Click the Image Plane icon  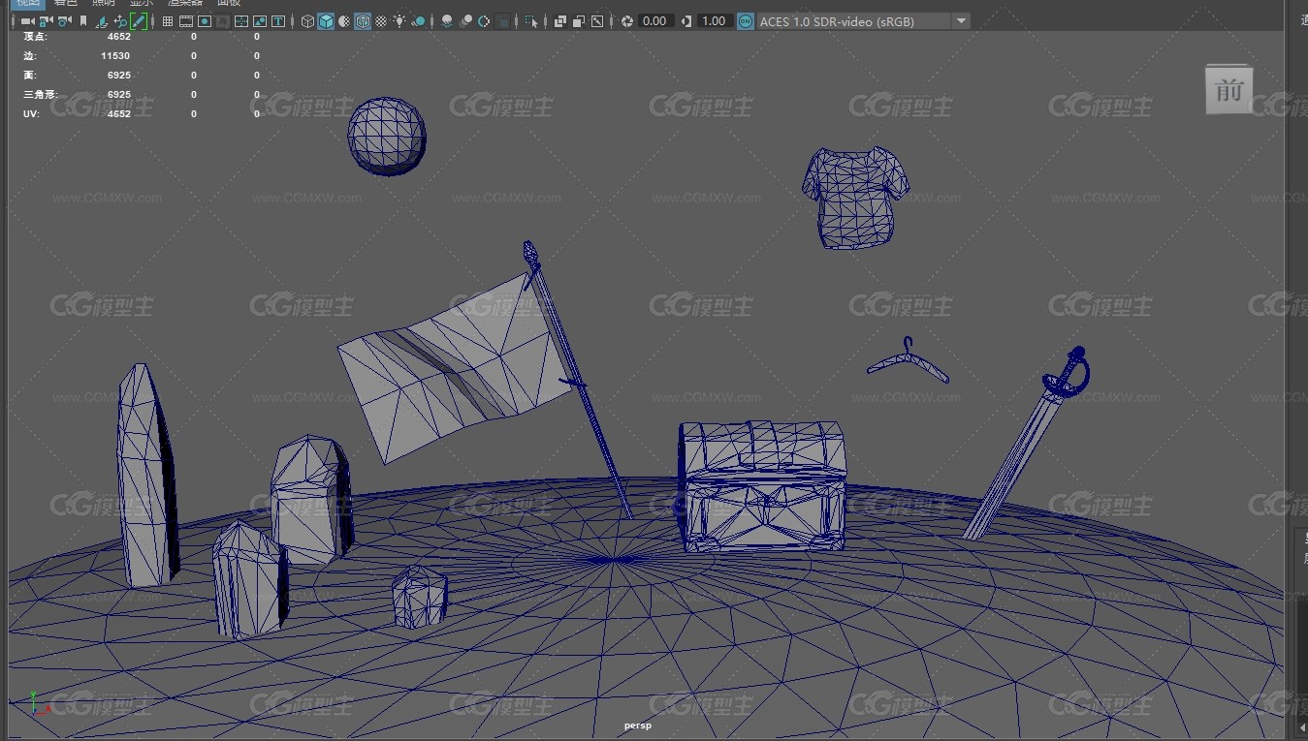(x=102, y=20)
